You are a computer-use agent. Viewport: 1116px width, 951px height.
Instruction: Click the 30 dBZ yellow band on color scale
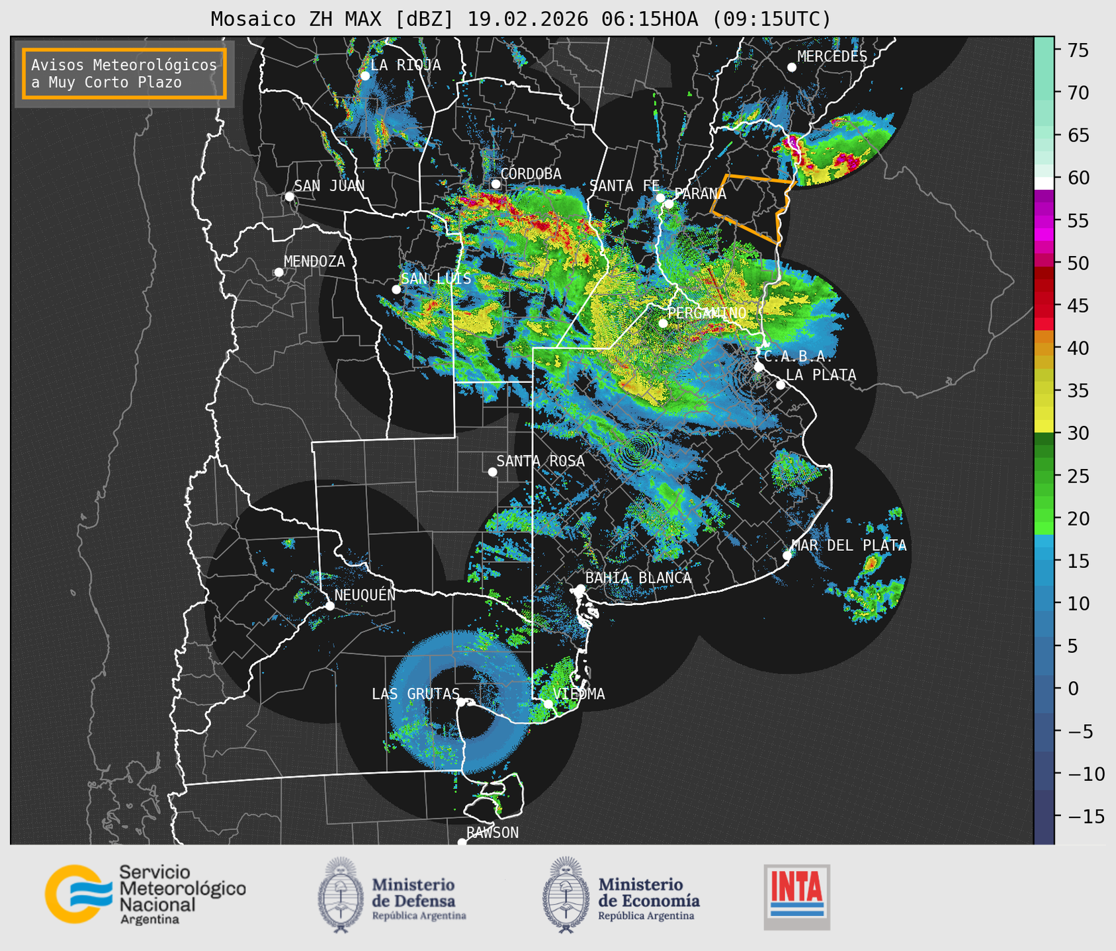1044,427
